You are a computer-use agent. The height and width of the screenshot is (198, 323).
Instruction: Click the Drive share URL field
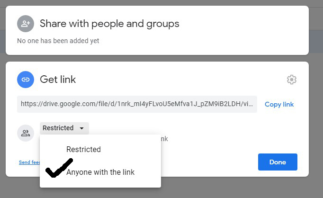[137, 104]
